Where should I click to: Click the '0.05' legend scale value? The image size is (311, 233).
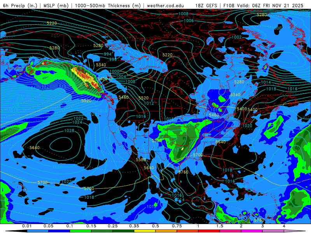(48, 226)
